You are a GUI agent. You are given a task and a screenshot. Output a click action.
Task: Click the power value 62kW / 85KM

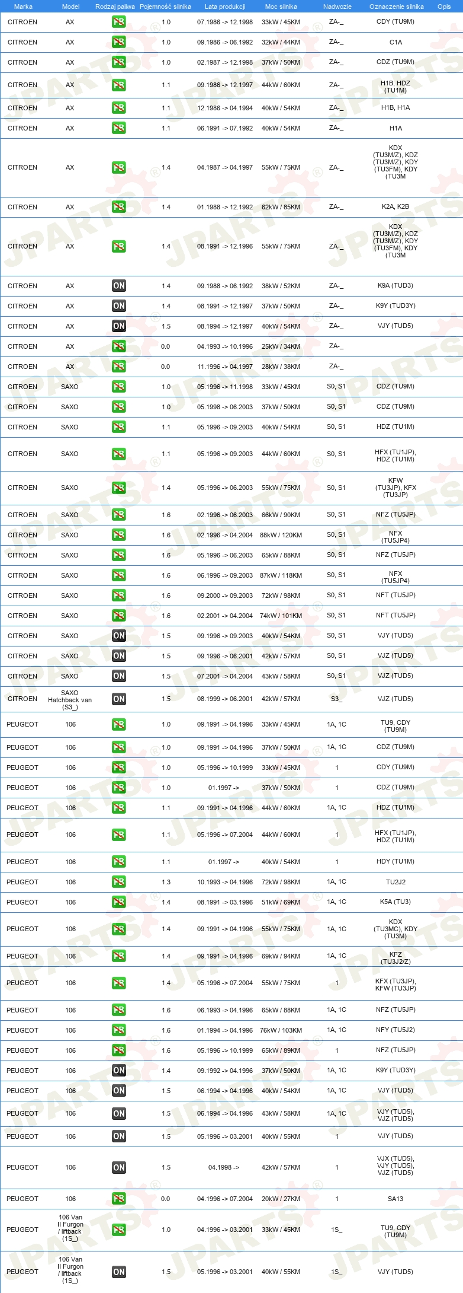[281, 207]
